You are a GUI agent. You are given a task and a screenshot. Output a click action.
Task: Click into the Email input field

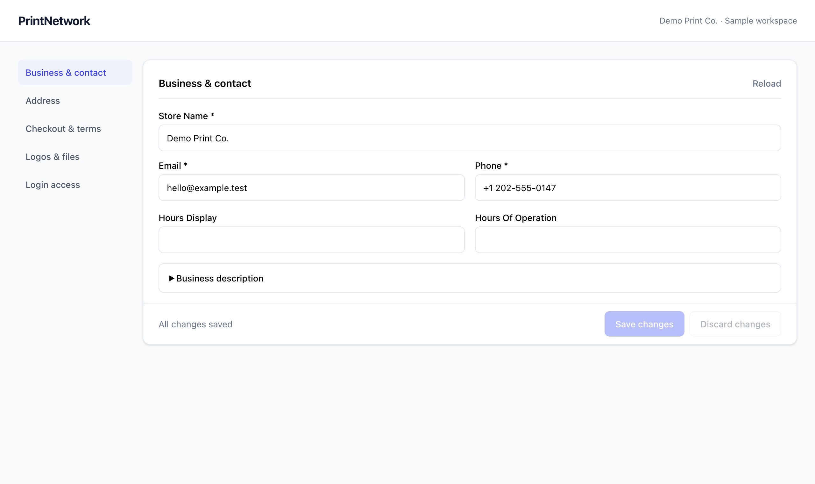311,188
